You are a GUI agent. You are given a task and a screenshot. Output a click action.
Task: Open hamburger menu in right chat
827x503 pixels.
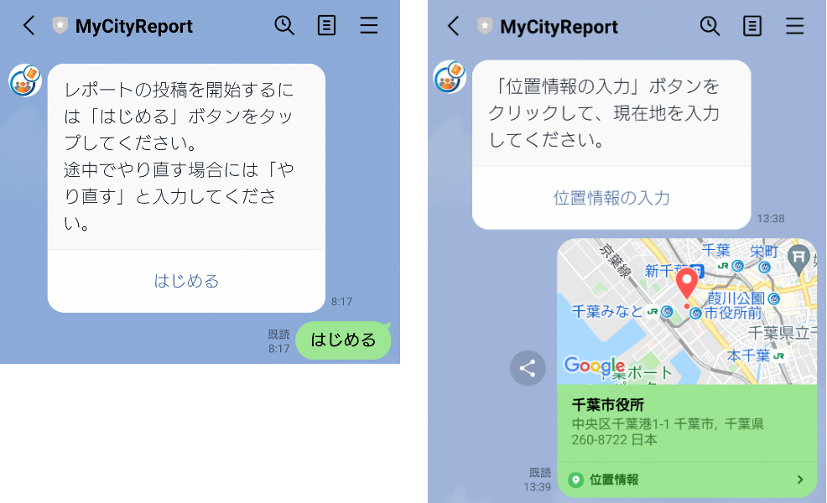tap(794, 26)
